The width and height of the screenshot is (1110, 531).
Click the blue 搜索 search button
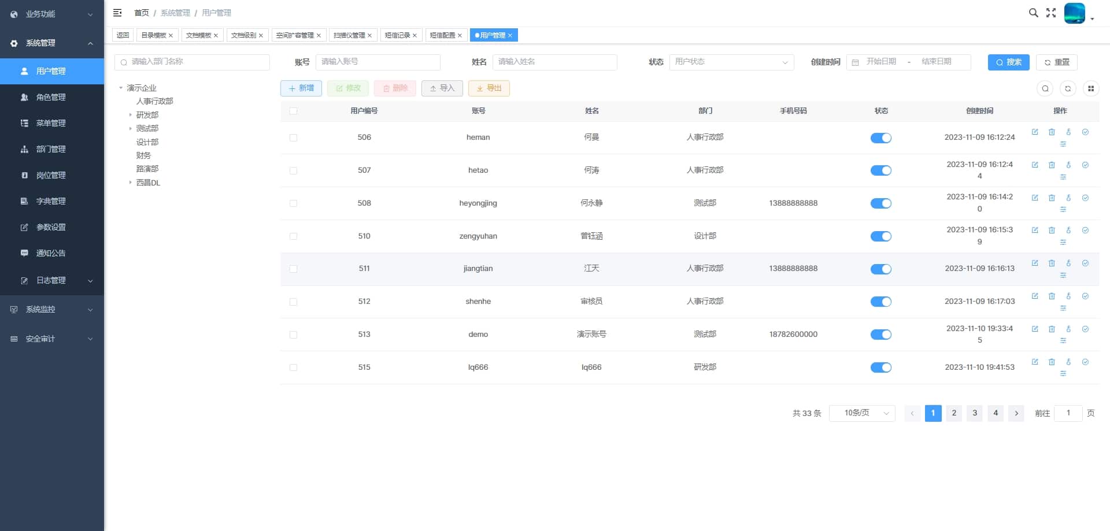click(1008, 62)
